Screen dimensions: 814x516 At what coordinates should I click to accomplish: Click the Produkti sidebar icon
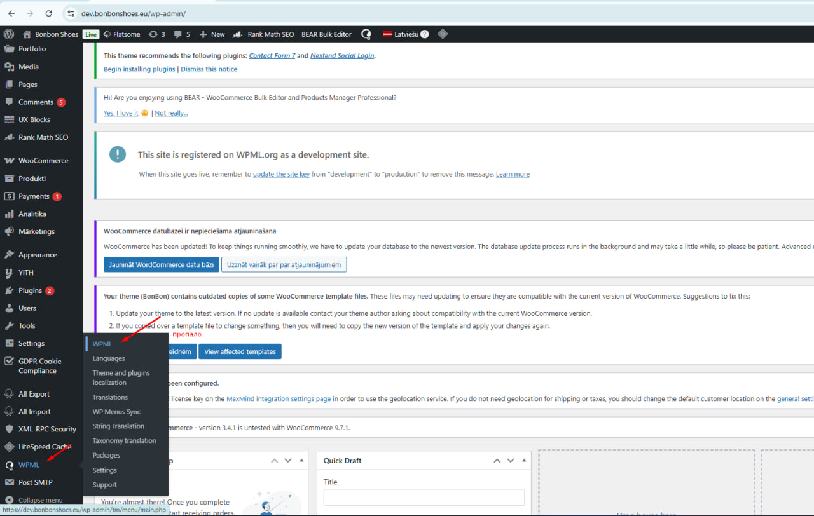9,179
